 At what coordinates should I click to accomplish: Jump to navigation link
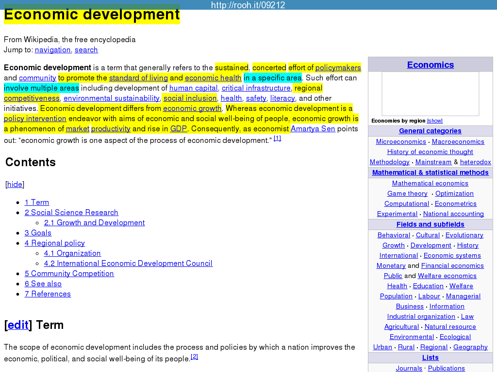pos(52,50)
